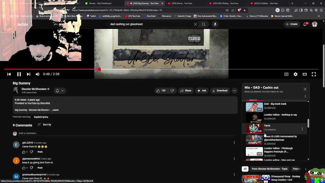This screenshot has width=325, height=183.
Task: Open the Sort by comments dropdown
Action: [44, 125]
